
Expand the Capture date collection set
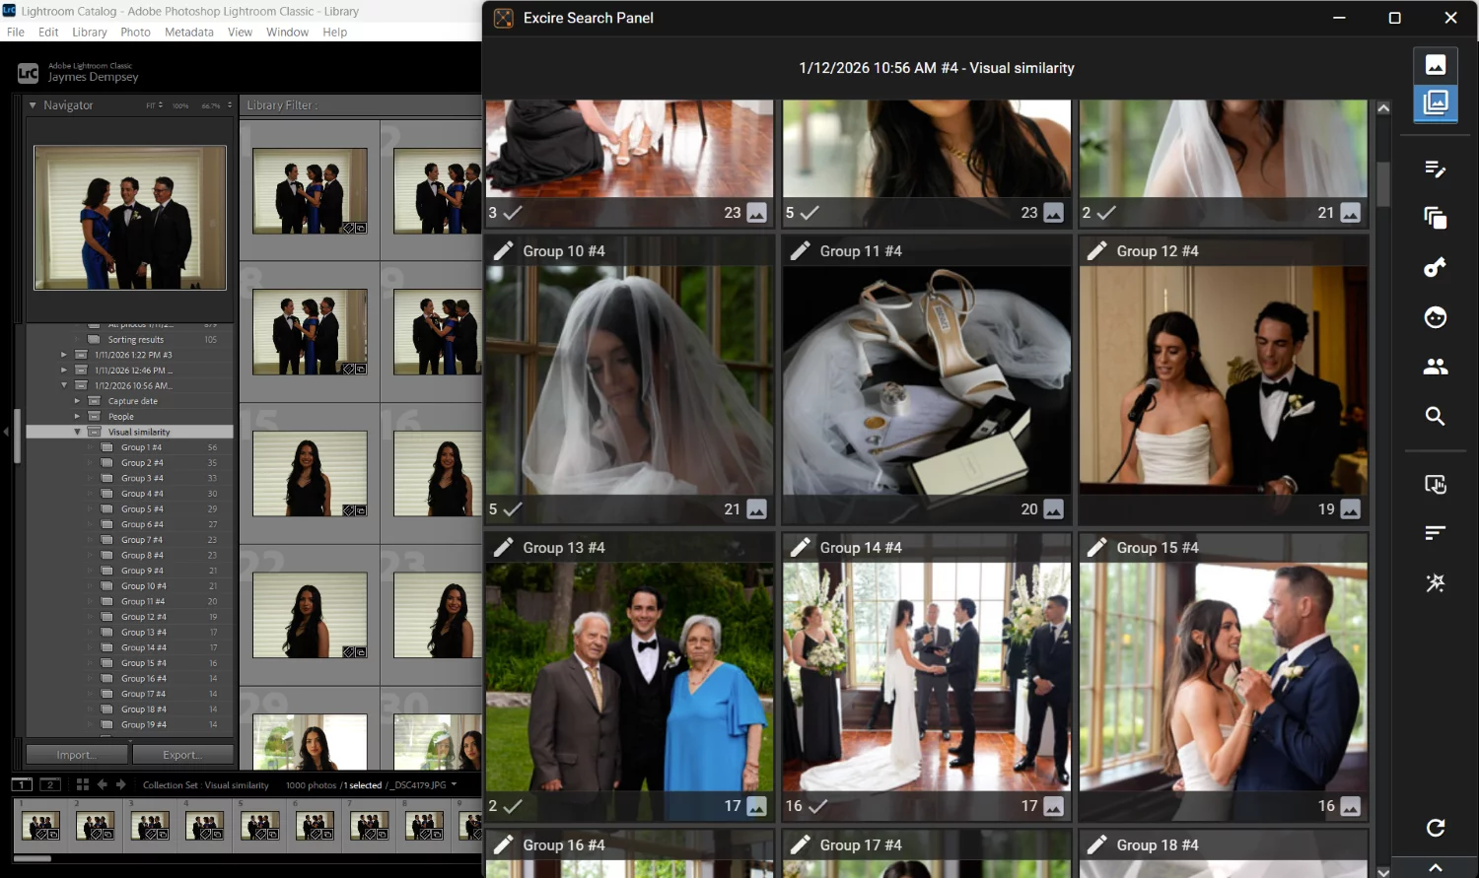[x=77, y=401]
